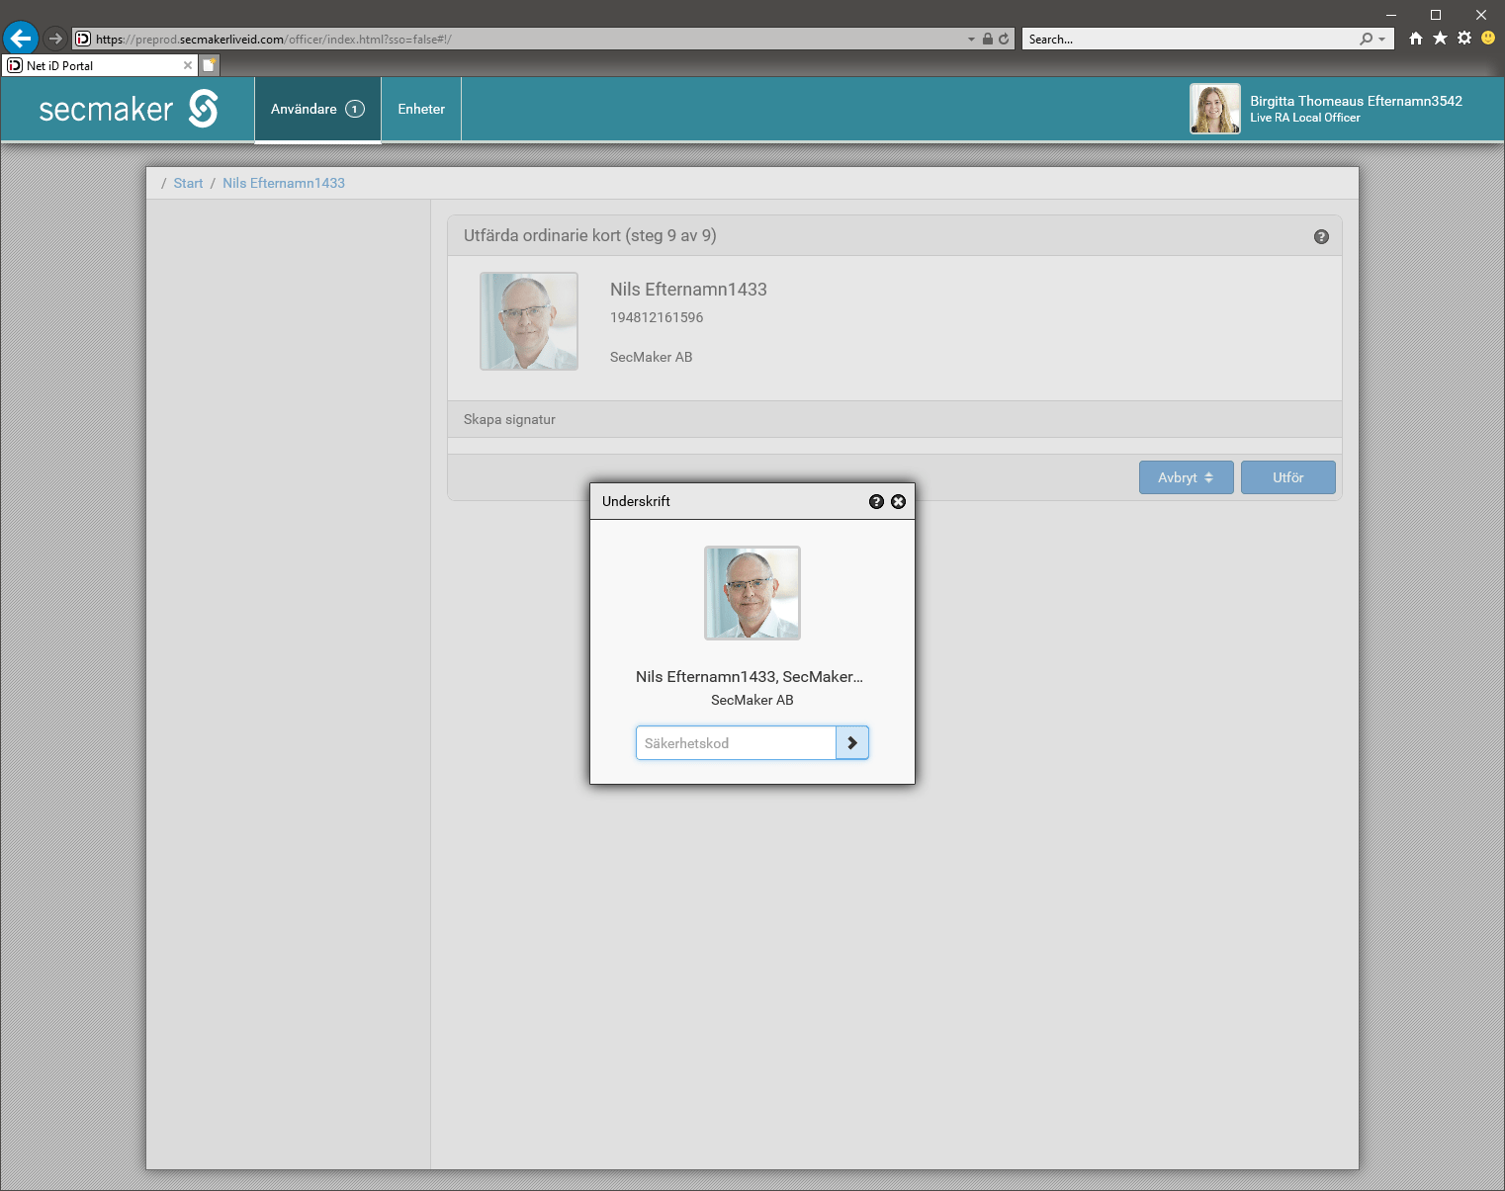Switch to the Enheter tab
1505x1191 pixels.
click(421, 109)
